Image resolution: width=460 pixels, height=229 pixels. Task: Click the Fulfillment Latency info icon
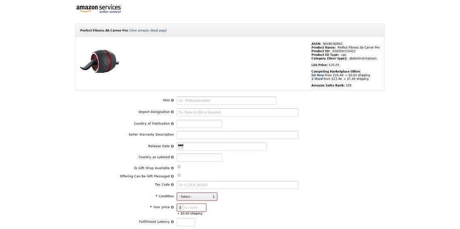[172, 222]
